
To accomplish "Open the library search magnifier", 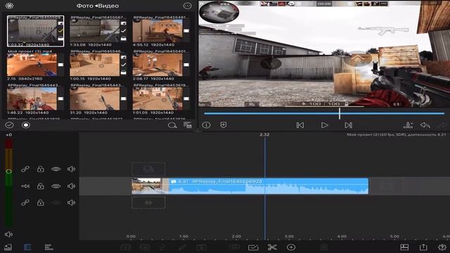I will coord(172,125).
